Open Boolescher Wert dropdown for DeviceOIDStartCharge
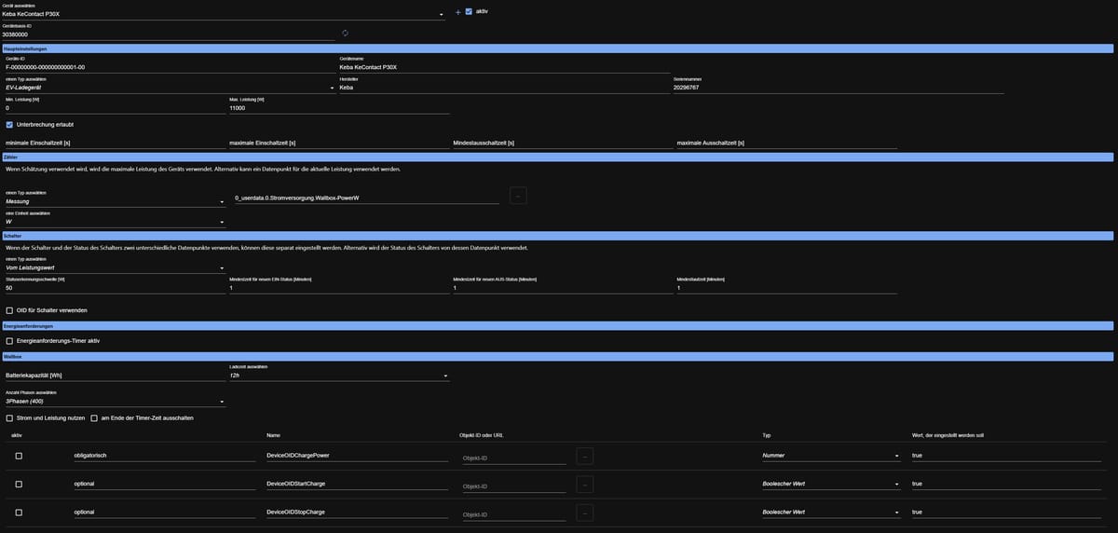This screenshot has width=1118, height=533. click(831, 485)
